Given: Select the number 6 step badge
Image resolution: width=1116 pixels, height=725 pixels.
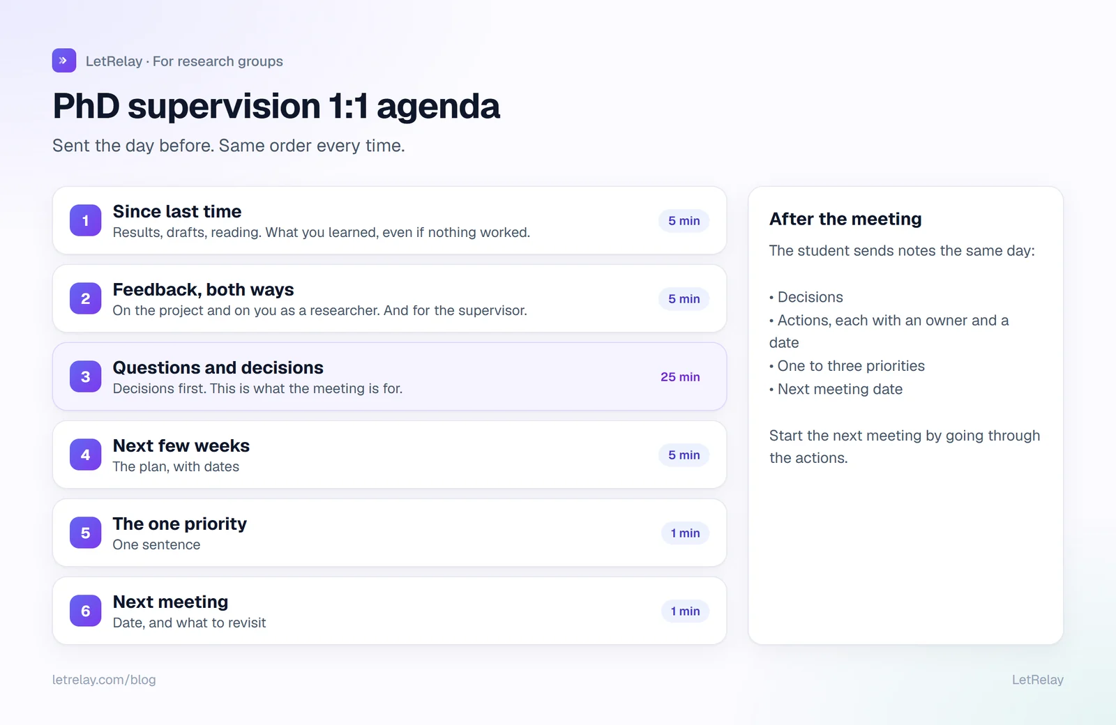Looking at the screenshot, I should (86, 611).
